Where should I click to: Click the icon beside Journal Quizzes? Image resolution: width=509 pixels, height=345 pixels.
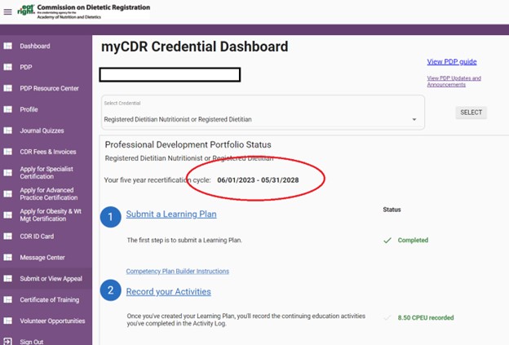click(x=8, y=130)
